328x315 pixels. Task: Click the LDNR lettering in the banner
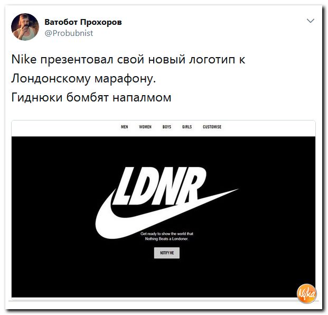tap(160, 186)
